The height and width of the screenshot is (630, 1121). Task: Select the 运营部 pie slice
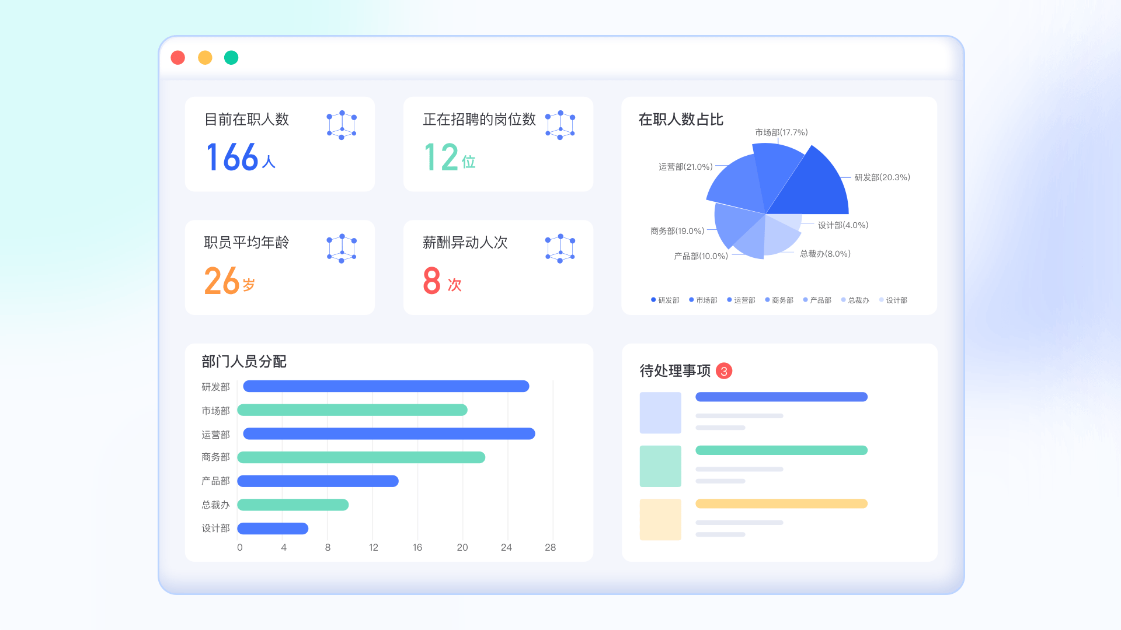coord(736,184)
